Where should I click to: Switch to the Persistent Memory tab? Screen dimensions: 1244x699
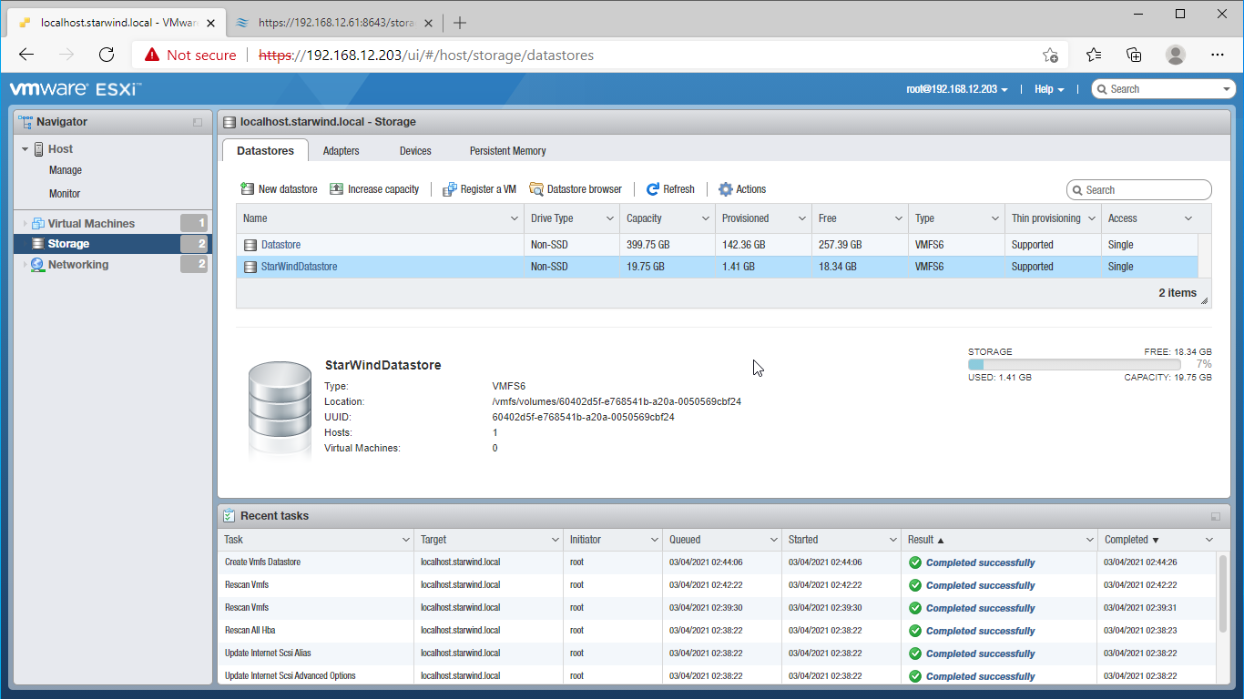point(507,151)
